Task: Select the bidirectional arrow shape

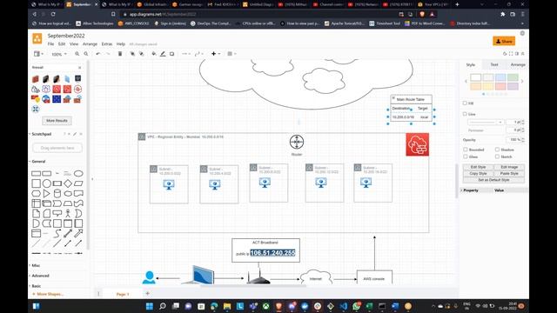Action: pos(68,233)
